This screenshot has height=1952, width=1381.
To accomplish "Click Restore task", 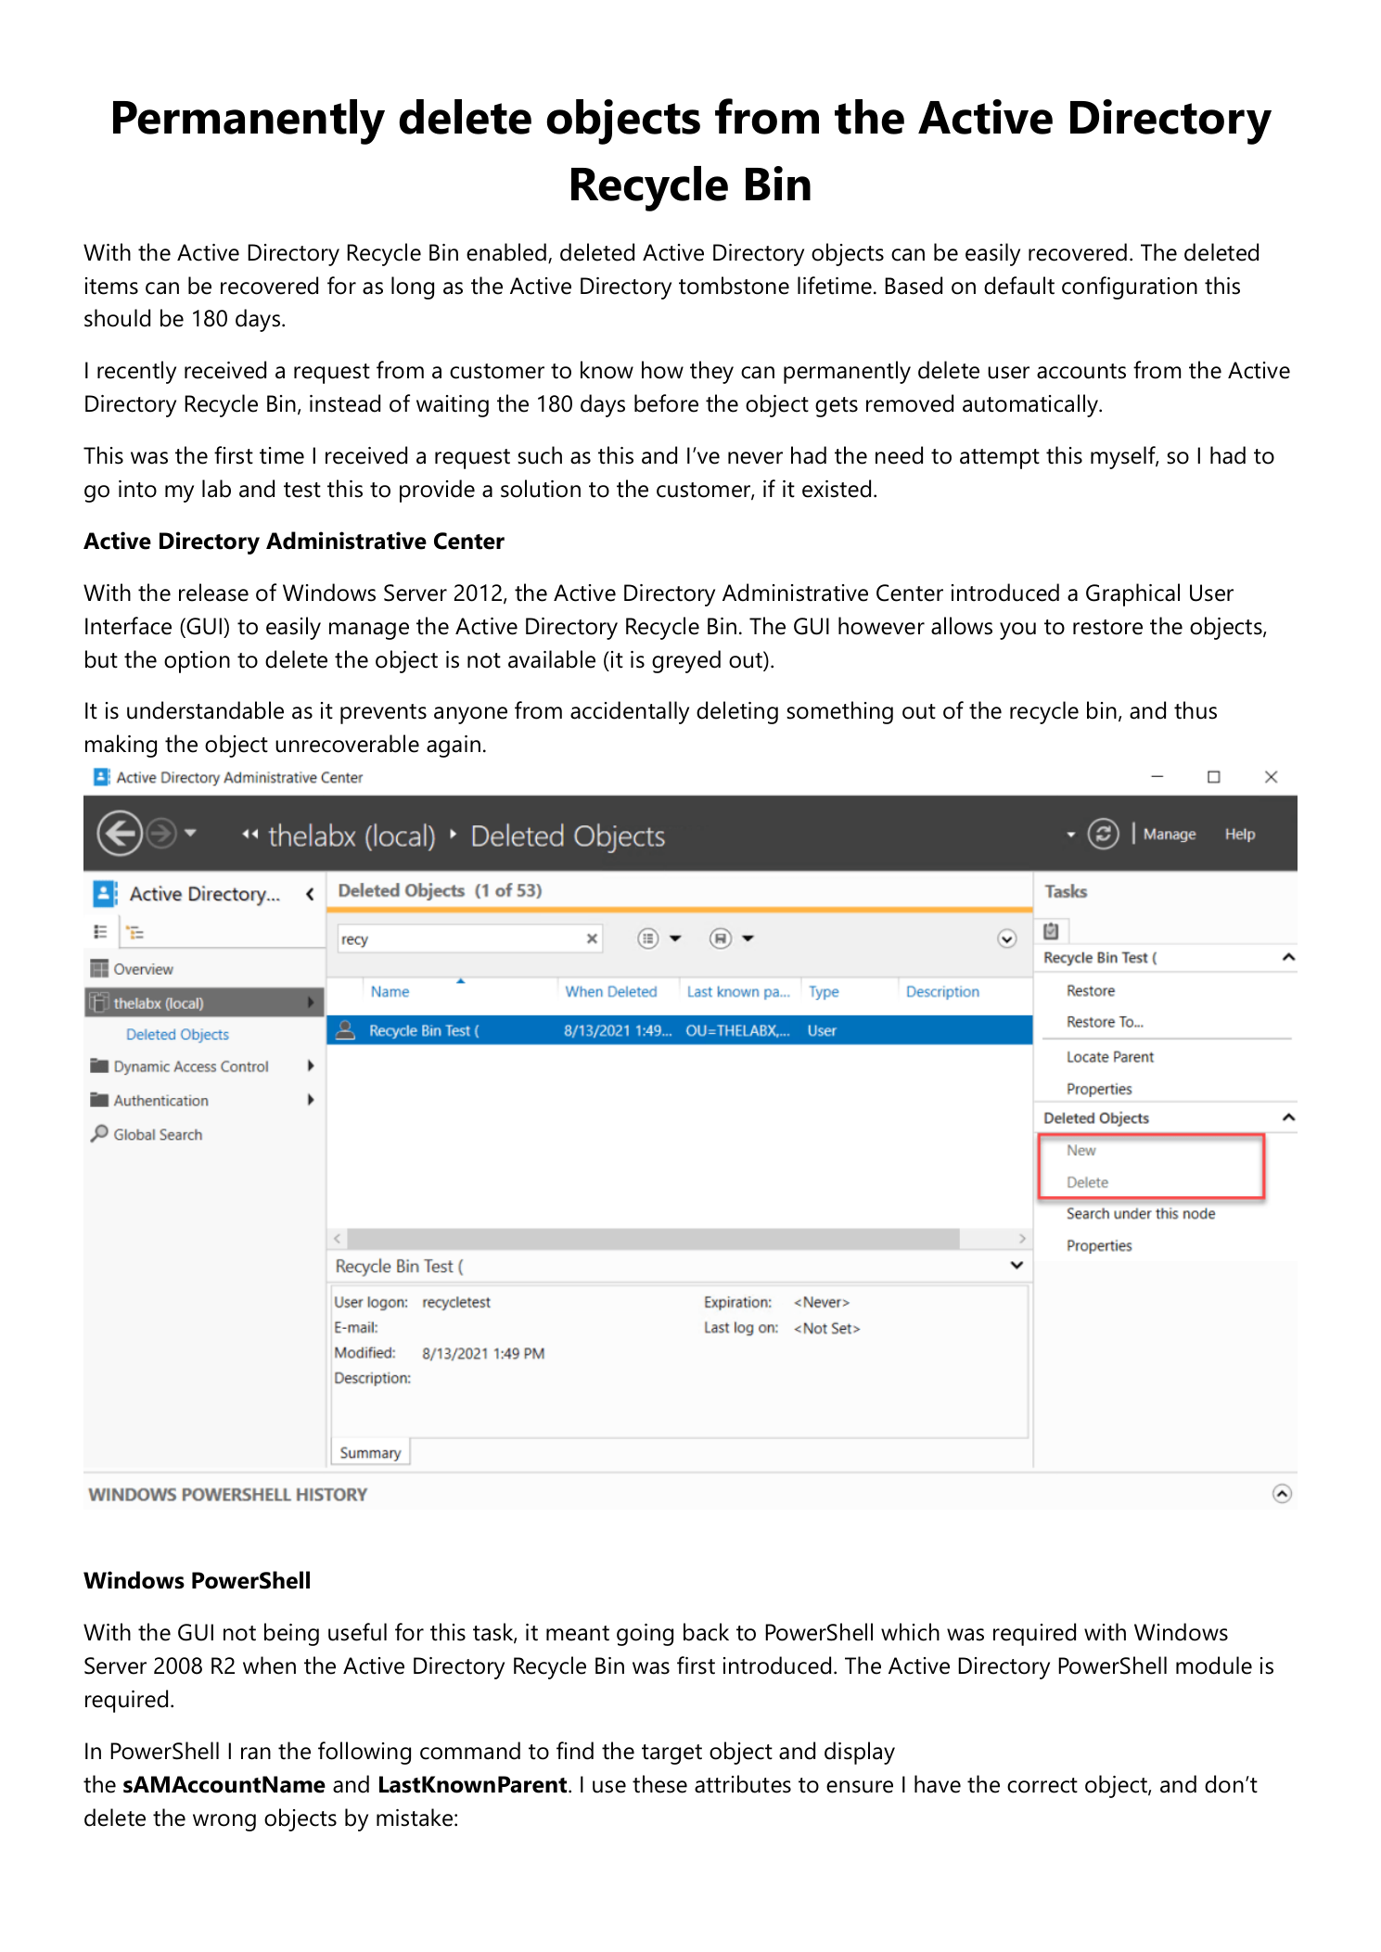I will coord(1091,990).
